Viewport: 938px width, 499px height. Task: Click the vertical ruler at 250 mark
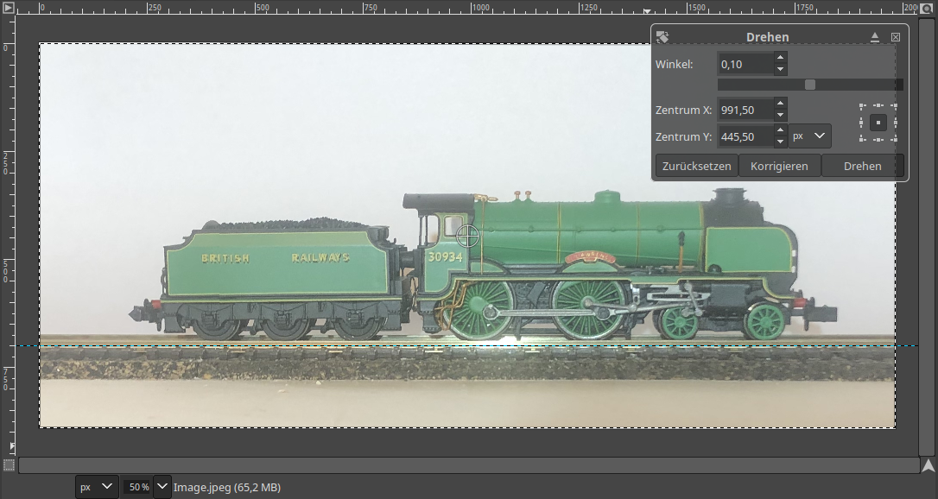[6, 162]
